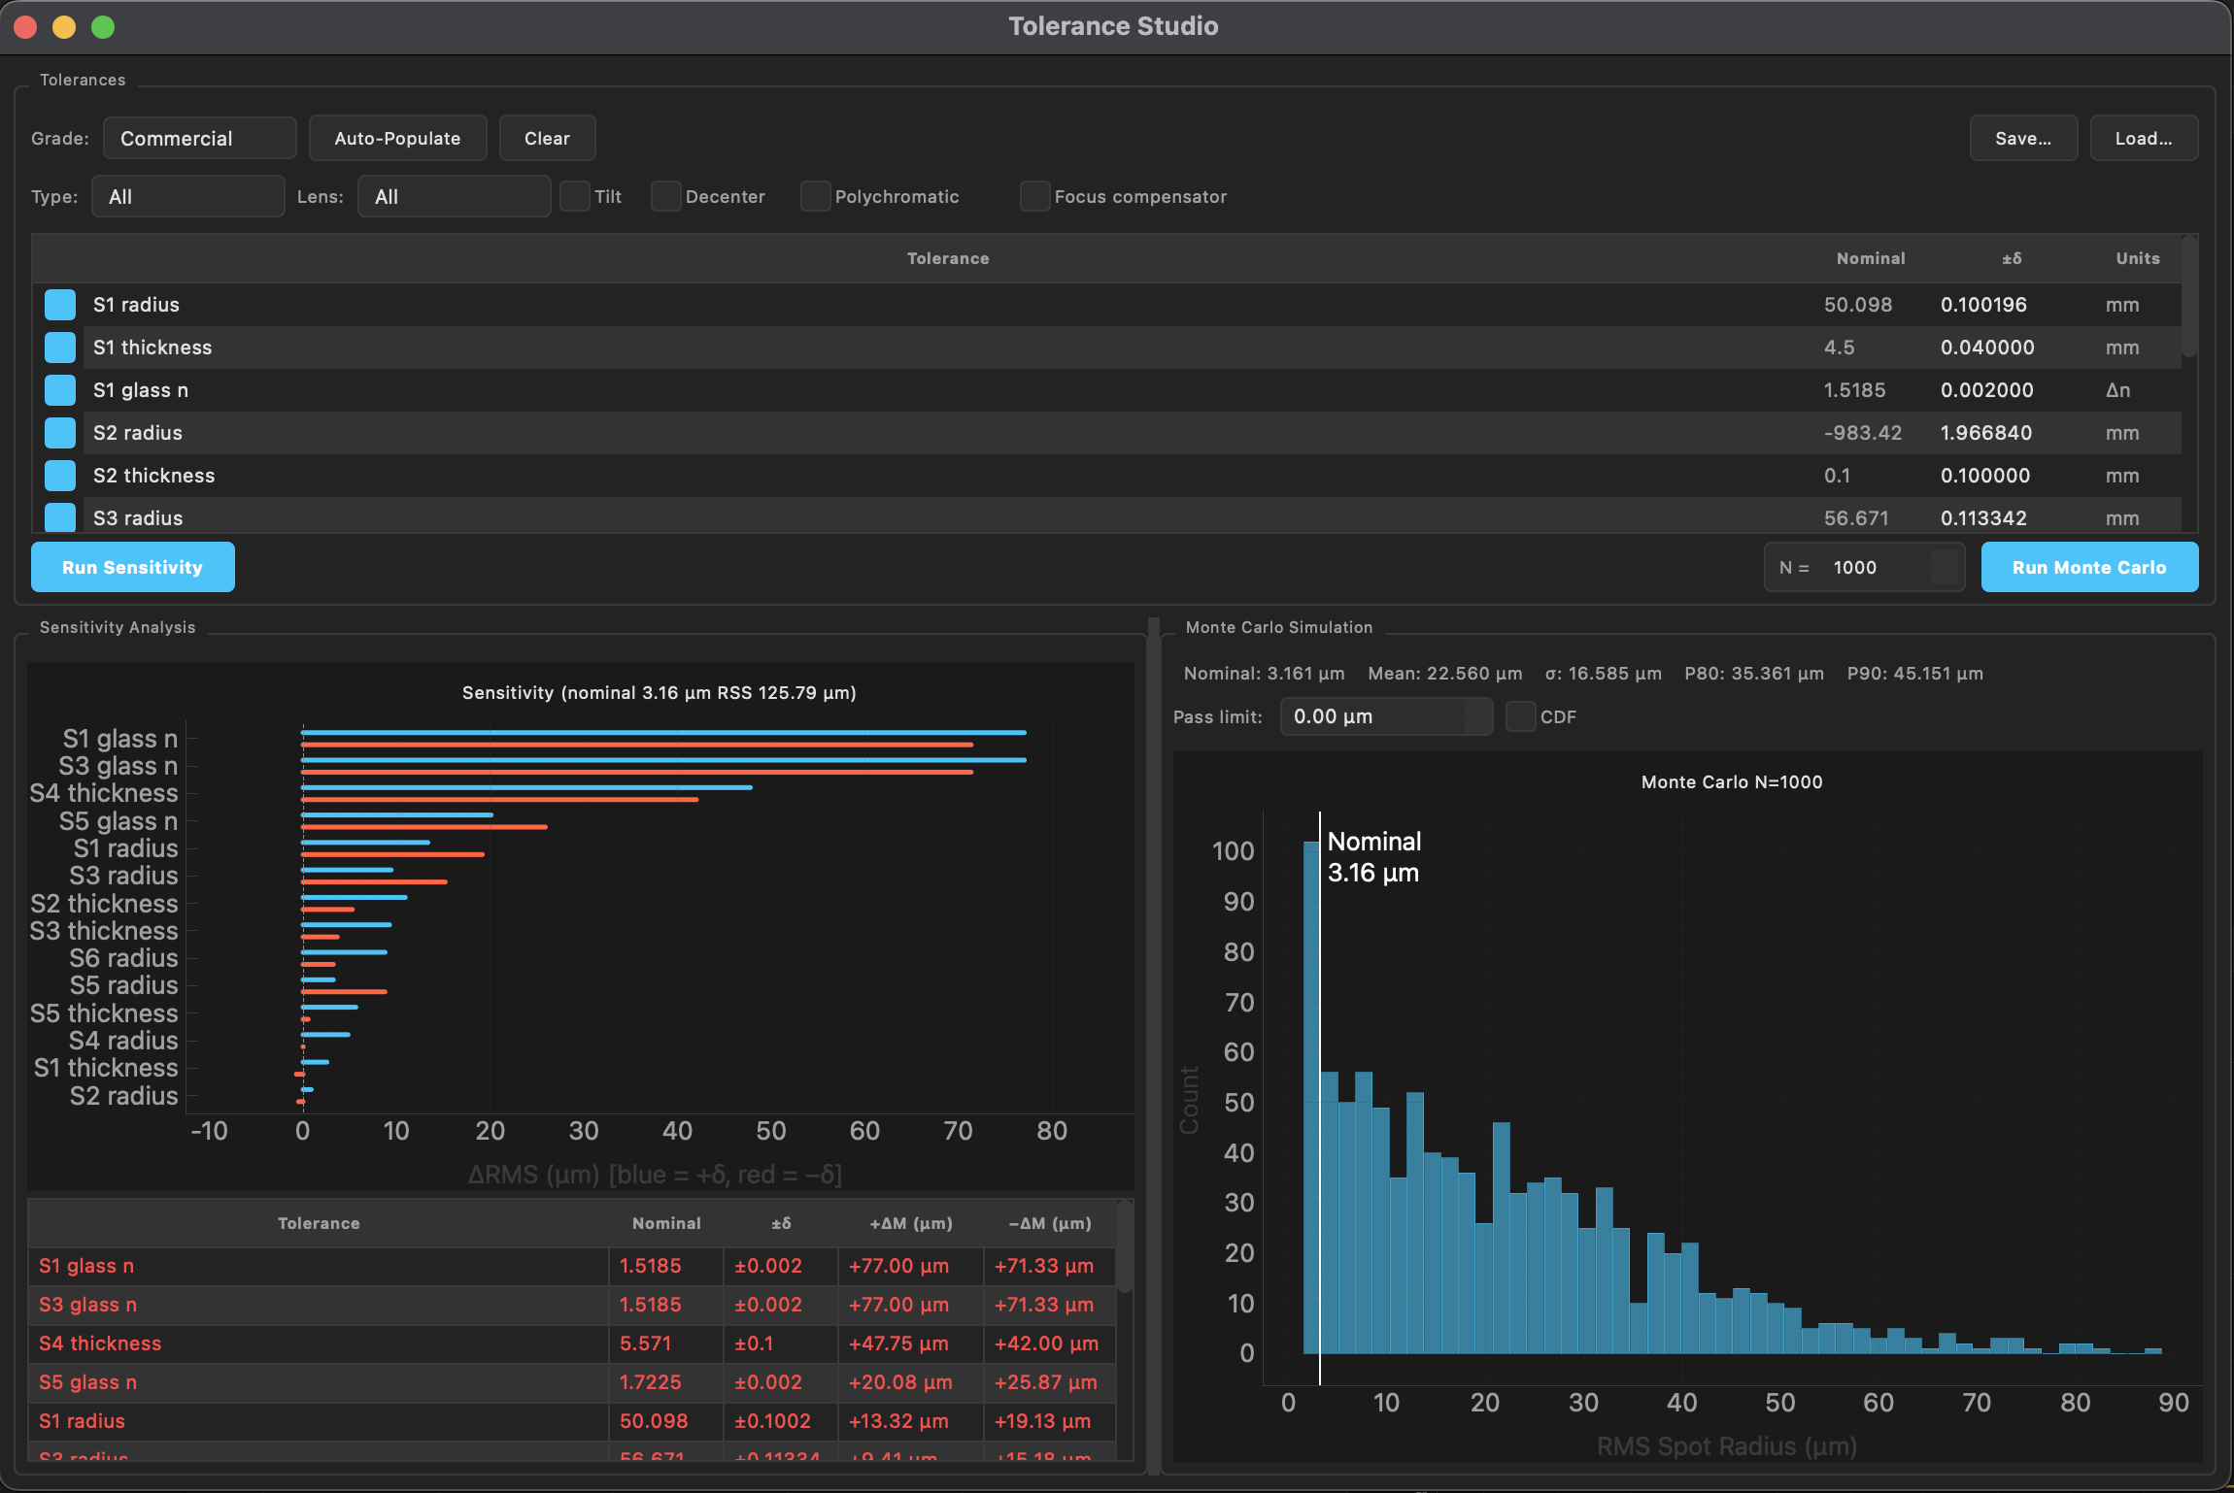Enable the Decenter checkbox
Viewport: 2234px width, 1493px height.
pyautogui.click(x=665, y=196)
